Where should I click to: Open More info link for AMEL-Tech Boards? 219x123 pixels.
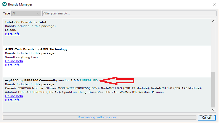point(12,65)
